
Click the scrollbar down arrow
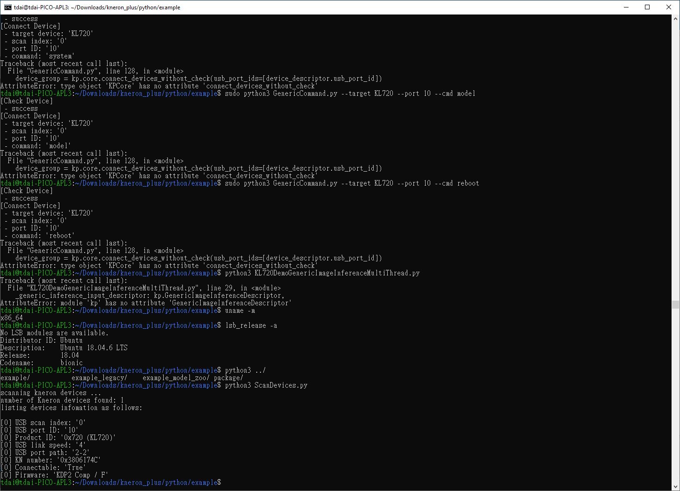click(675, 486)
